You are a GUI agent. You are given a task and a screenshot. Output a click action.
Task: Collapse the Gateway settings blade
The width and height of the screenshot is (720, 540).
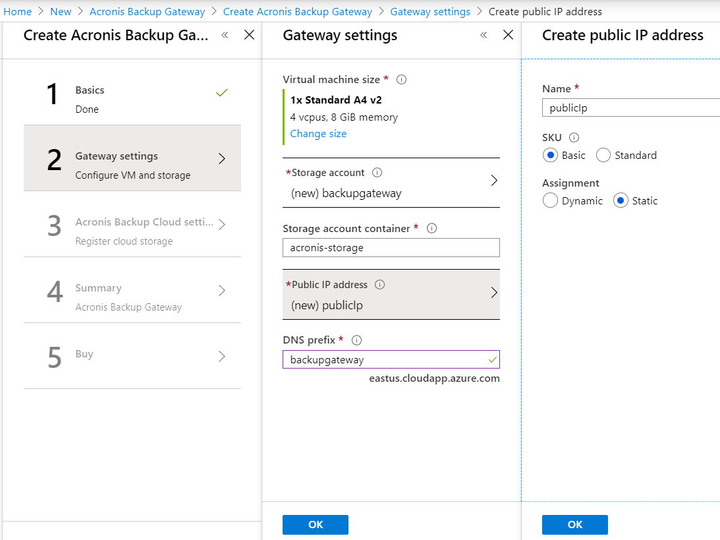(x=484, y=35)
